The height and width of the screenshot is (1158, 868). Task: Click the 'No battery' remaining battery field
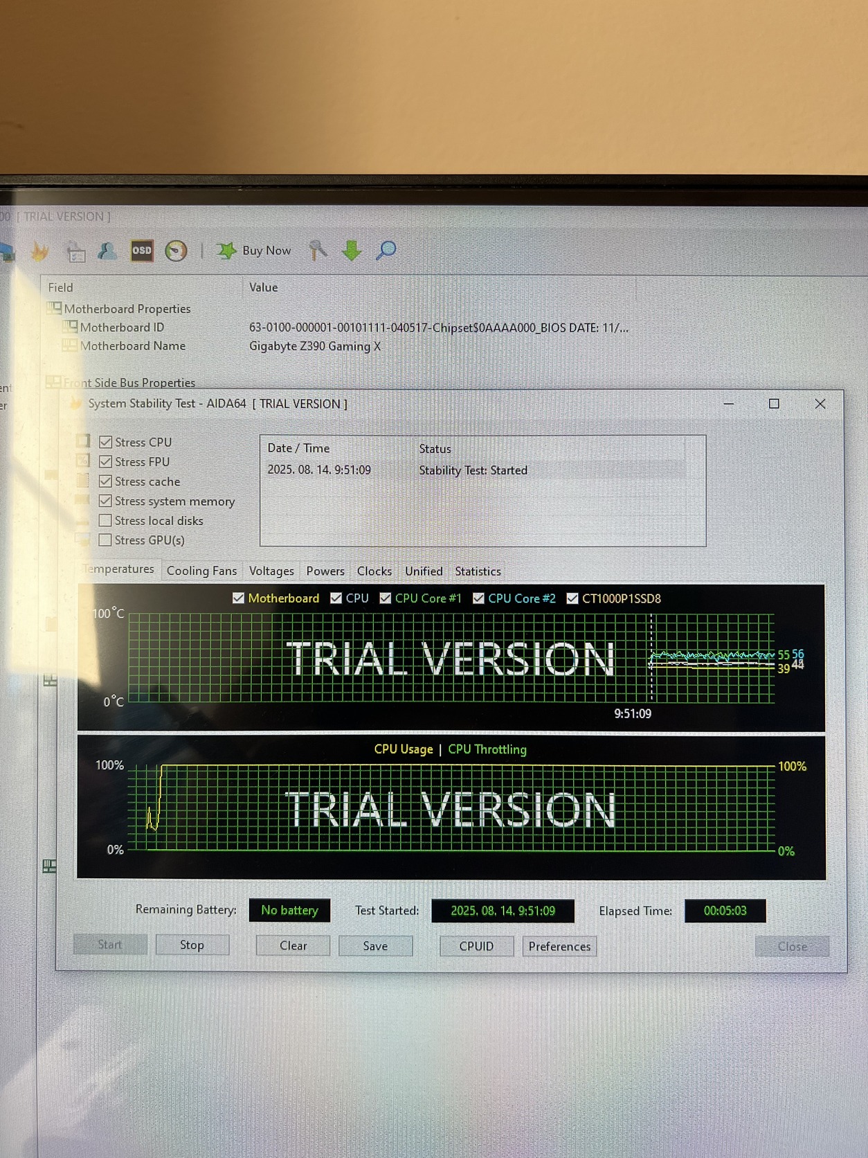(289, 910)
